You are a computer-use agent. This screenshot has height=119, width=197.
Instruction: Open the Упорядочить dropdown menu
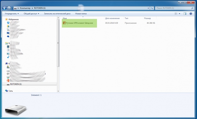point(12,14)
